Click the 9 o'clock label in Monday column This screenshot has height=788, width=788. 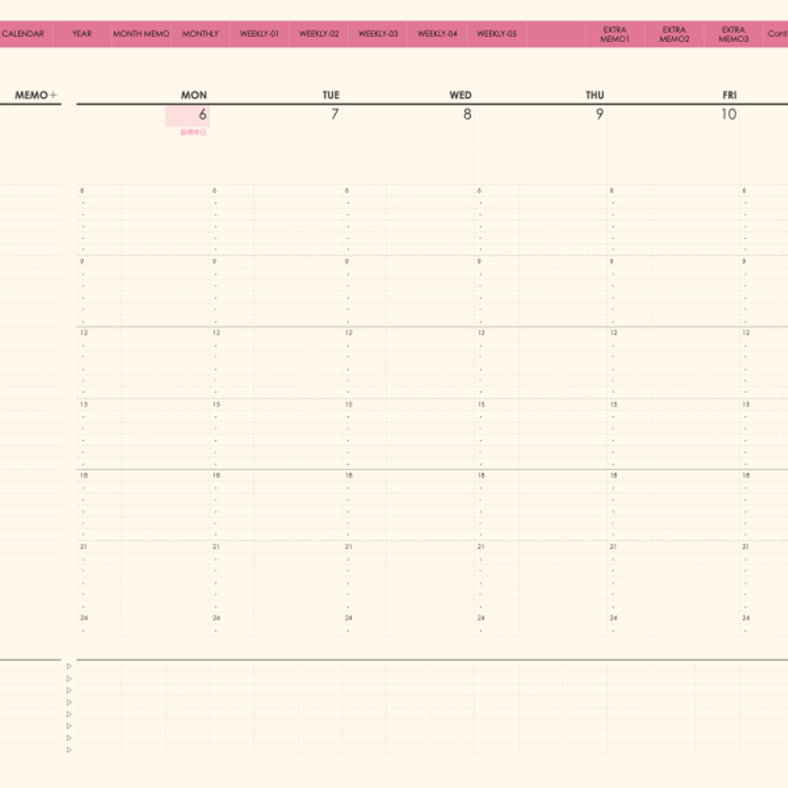pyautogui.click(x=82, y=262)
